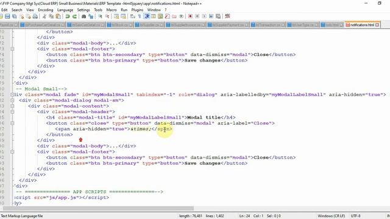The width and height of the screenshot is (390, 219).
Task: Open Find with the binoculars icon
Action: [x=84, y=16]
